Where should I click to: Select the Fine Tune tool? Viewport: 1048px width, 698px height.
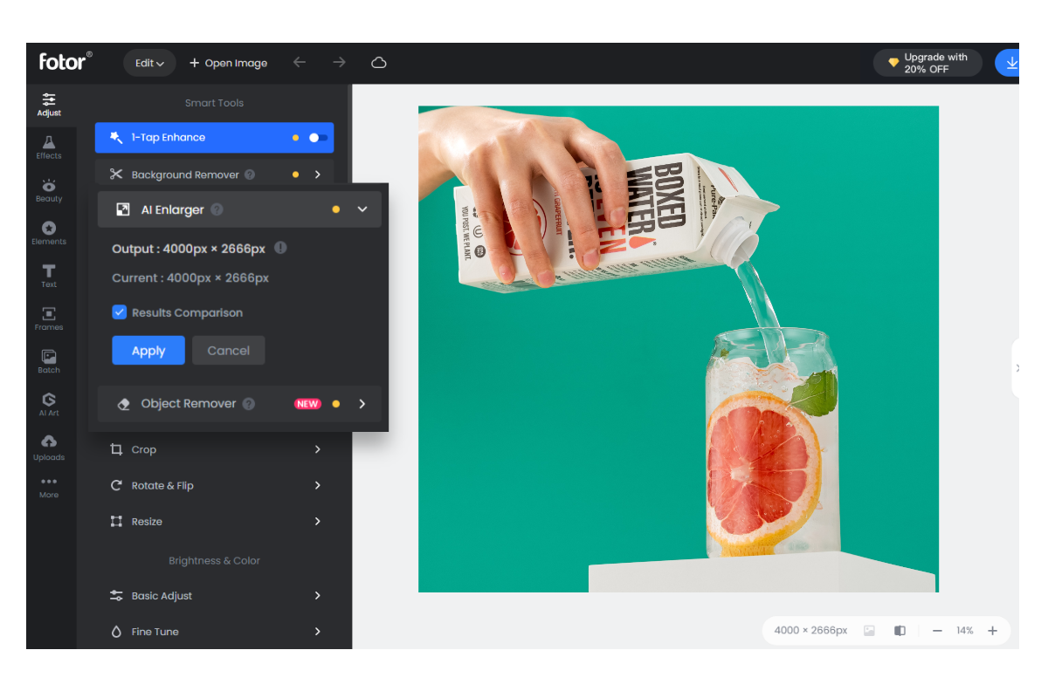point(214,632)
